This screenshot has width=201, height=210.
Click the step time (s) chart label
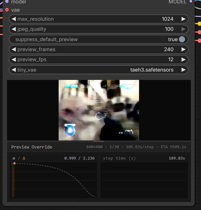[119, 158]
